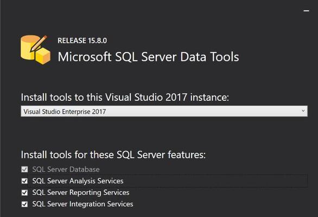Click the RELEASE 15.8.0 version text
Image resolution: width=318 pixels, height=217 pixels.
(82, 41)
